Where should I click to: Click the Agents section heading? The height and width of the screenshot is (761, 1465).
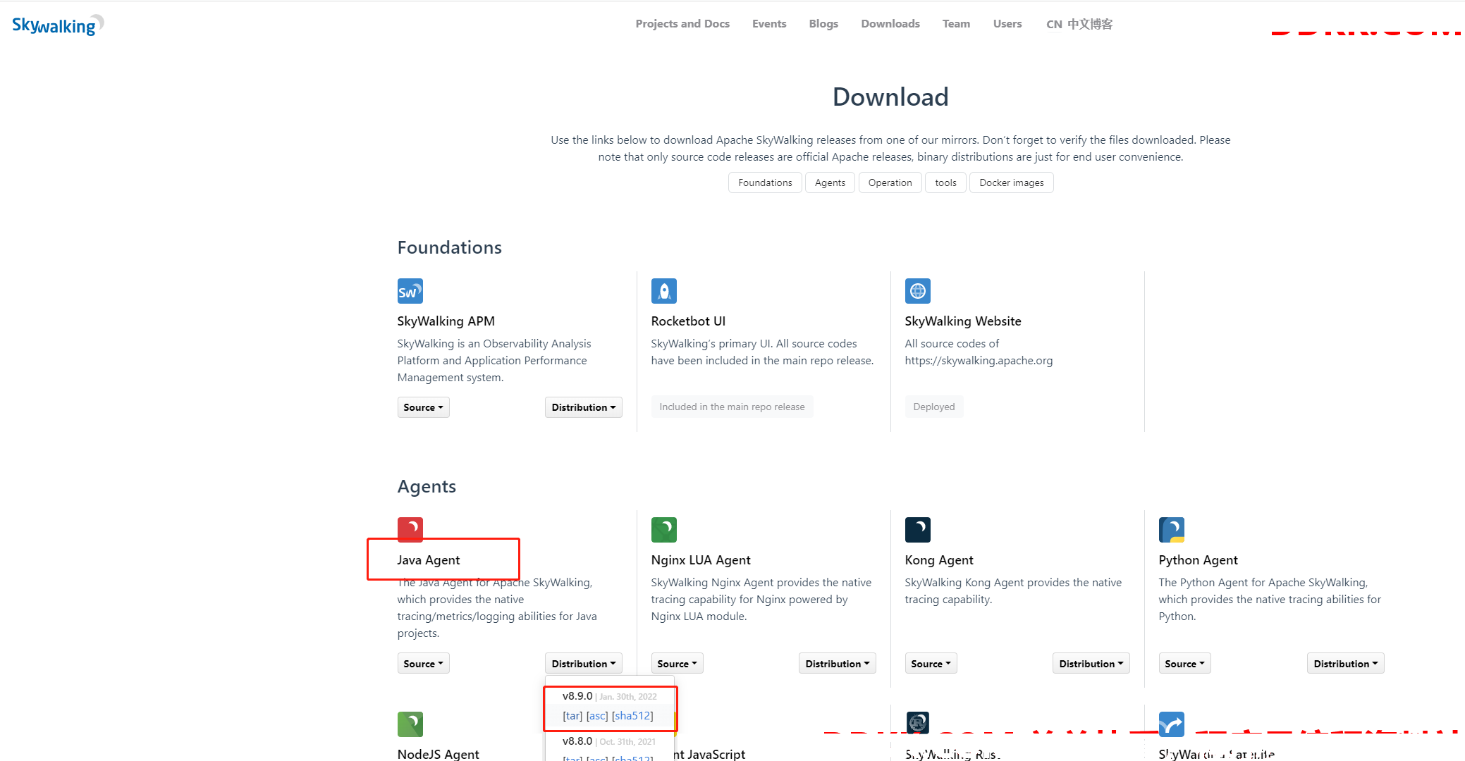pos(427,486)
